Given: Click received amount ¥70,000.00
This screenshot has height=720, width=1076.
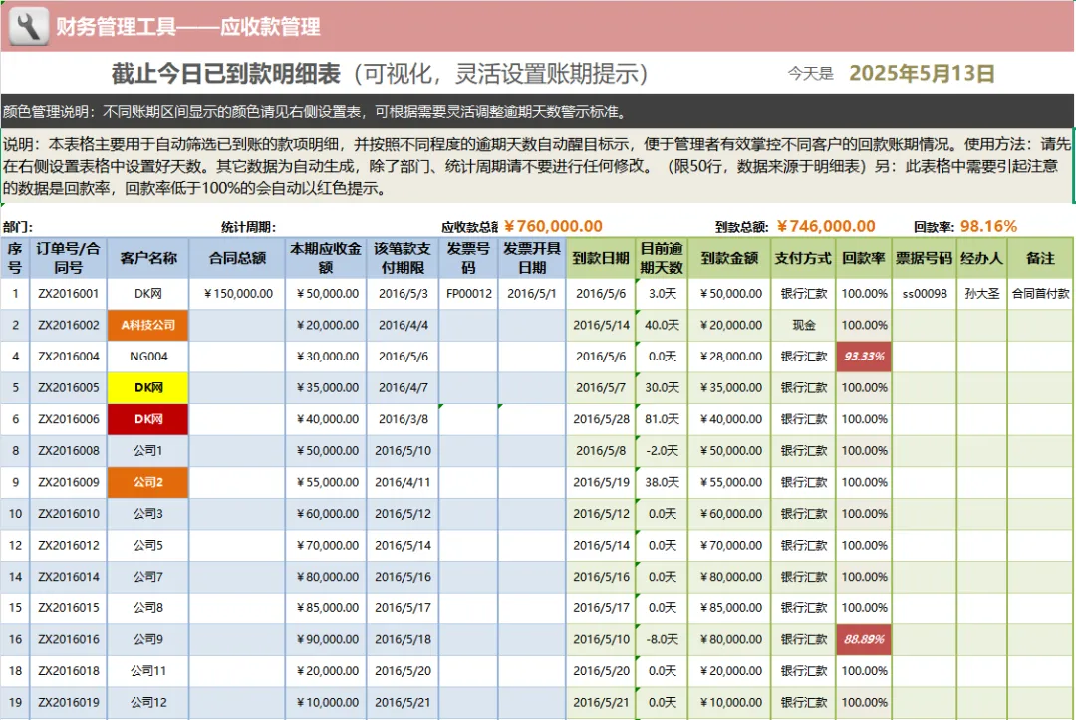Looking at the screenshot, I should coord(729,545).
